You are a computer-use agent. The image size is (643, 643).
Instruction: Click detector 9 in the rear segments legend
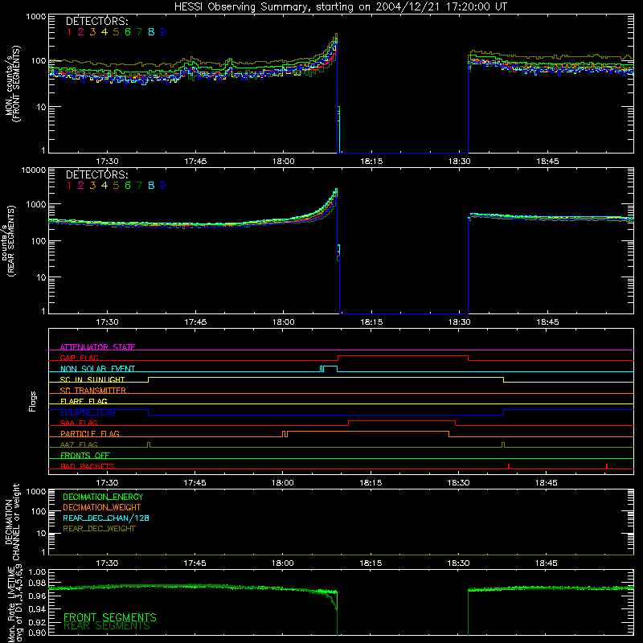tap(163, 186)
